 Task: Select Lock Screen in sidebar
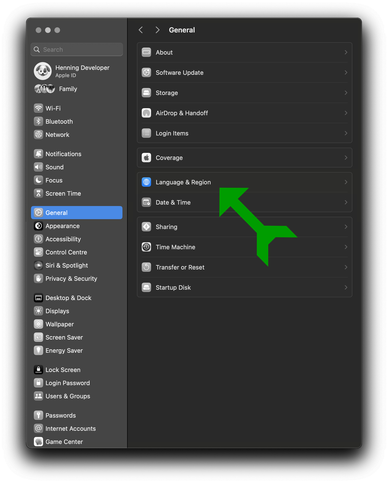63,370
